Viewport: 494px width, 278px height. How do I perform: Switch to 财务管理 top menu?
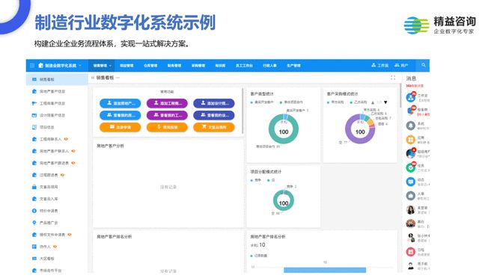pos(174,66)
